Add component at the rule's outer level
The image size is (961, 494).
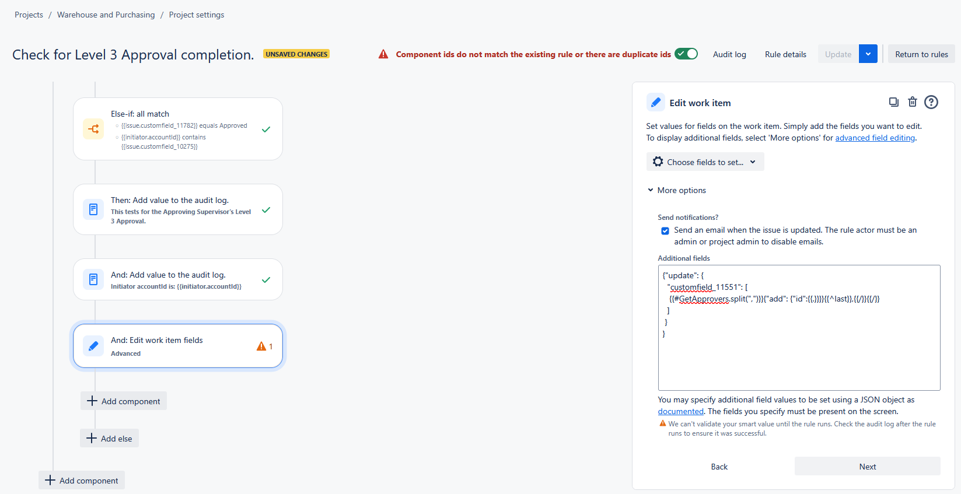point(82,480)
